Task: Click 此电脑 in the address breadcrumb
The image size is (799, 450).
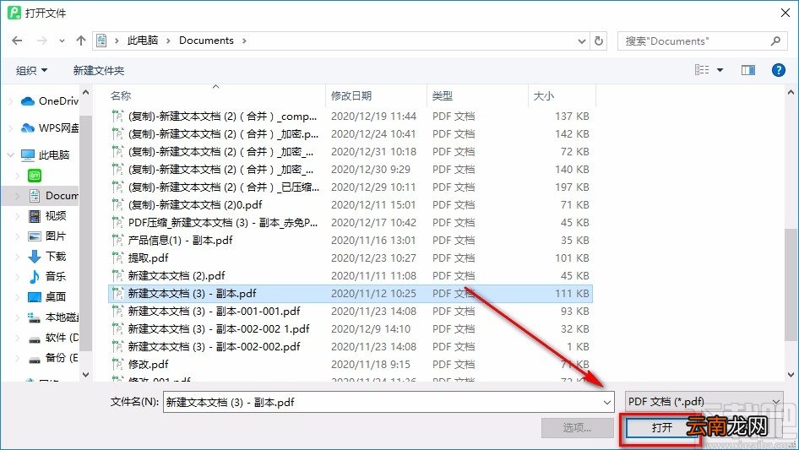Action: coord(143,41)
